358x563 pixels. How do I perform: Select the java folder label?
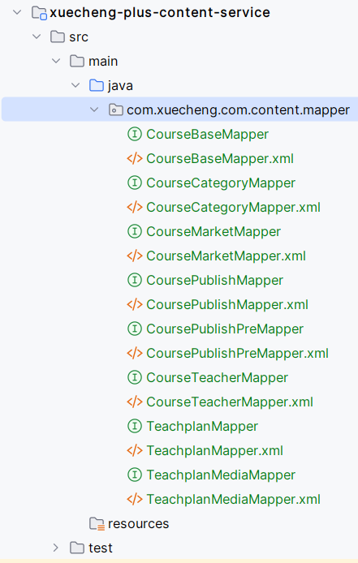(120, 86)
